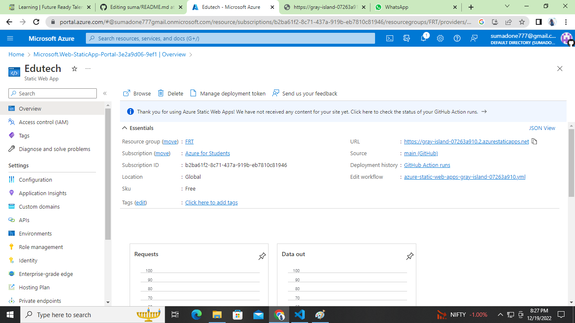Open GitHub Action runs

pyautogui.click(x=427, y=165)
